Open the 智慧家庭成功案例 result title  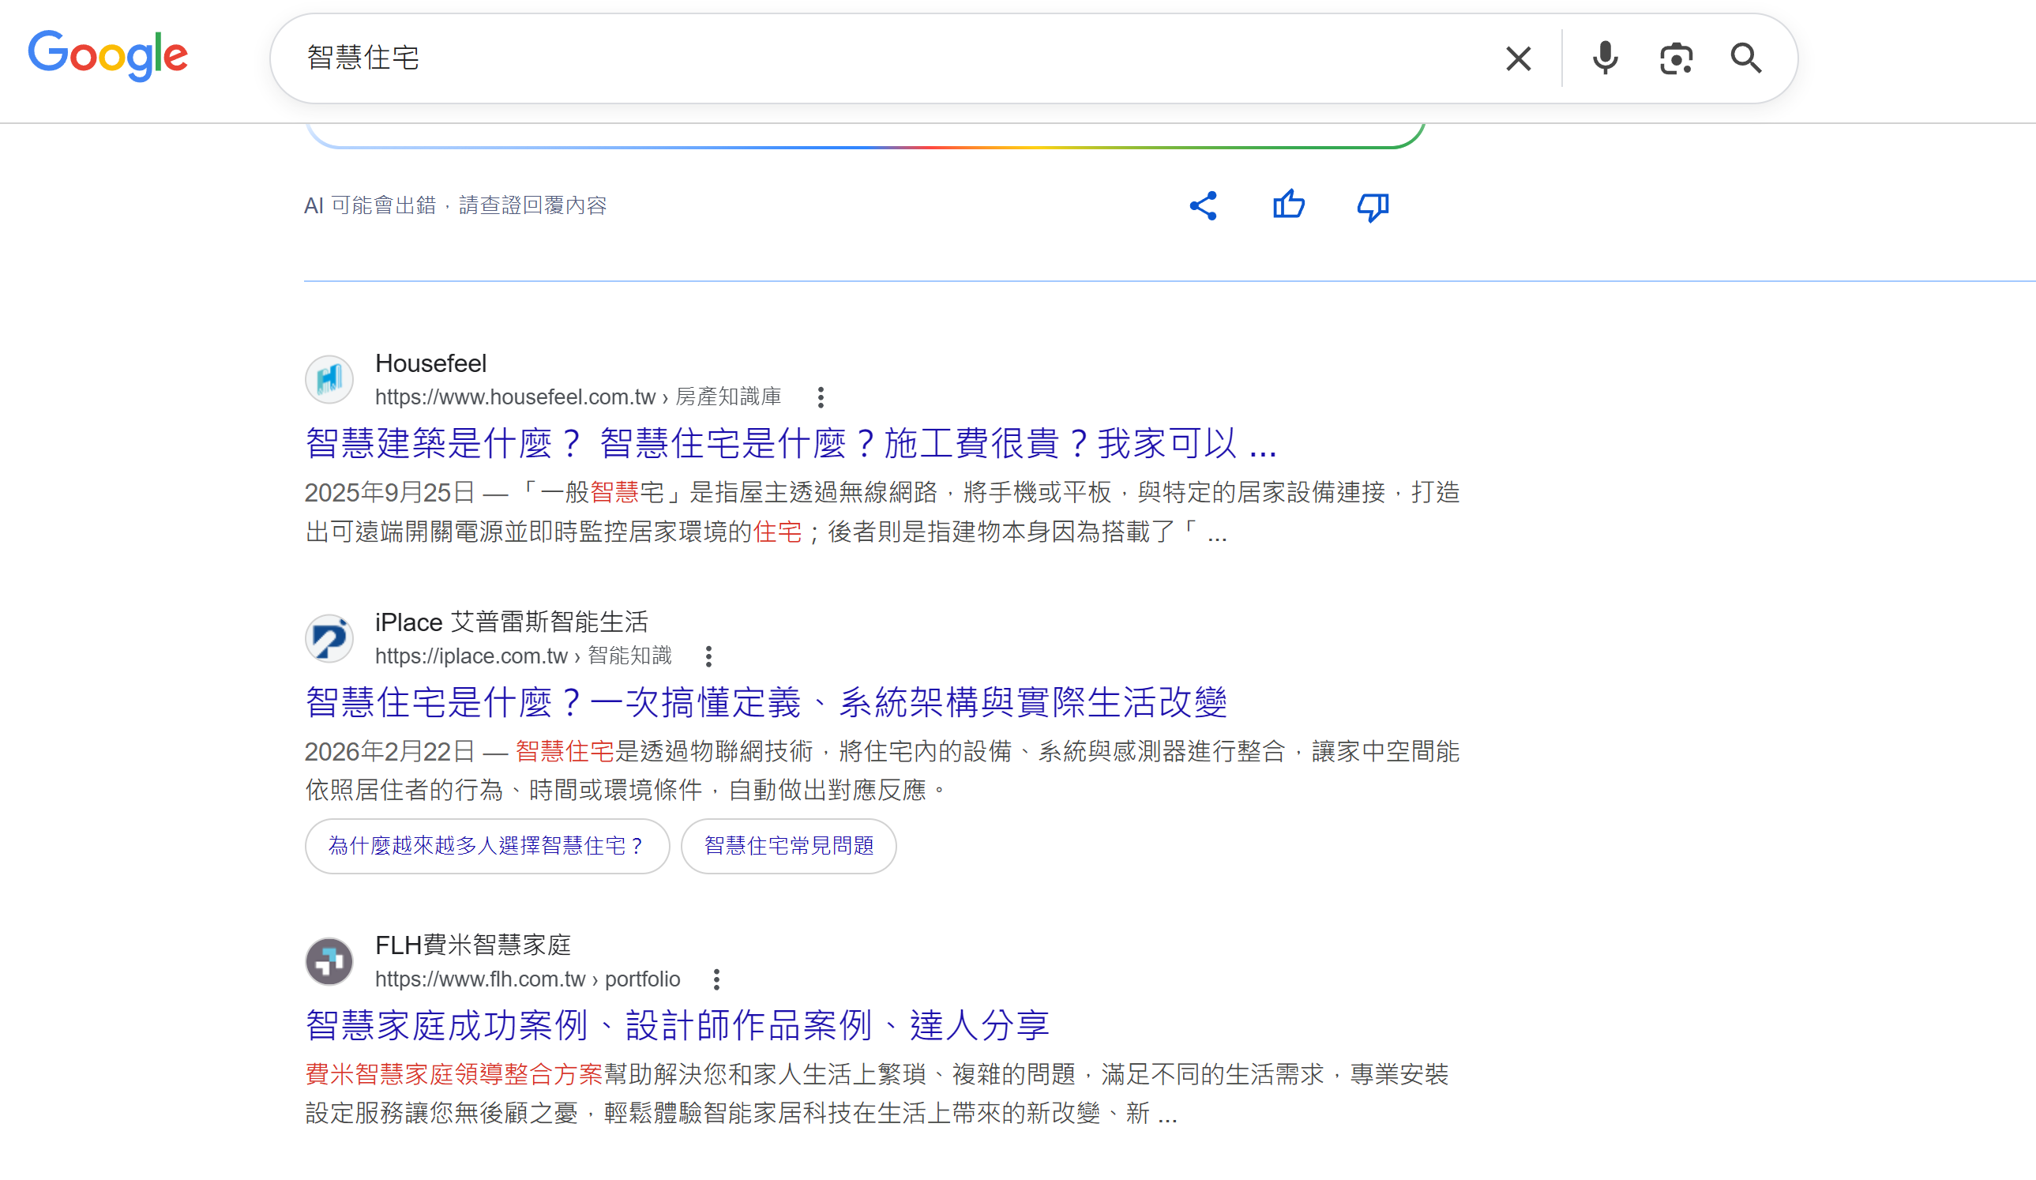(676, 1025)
